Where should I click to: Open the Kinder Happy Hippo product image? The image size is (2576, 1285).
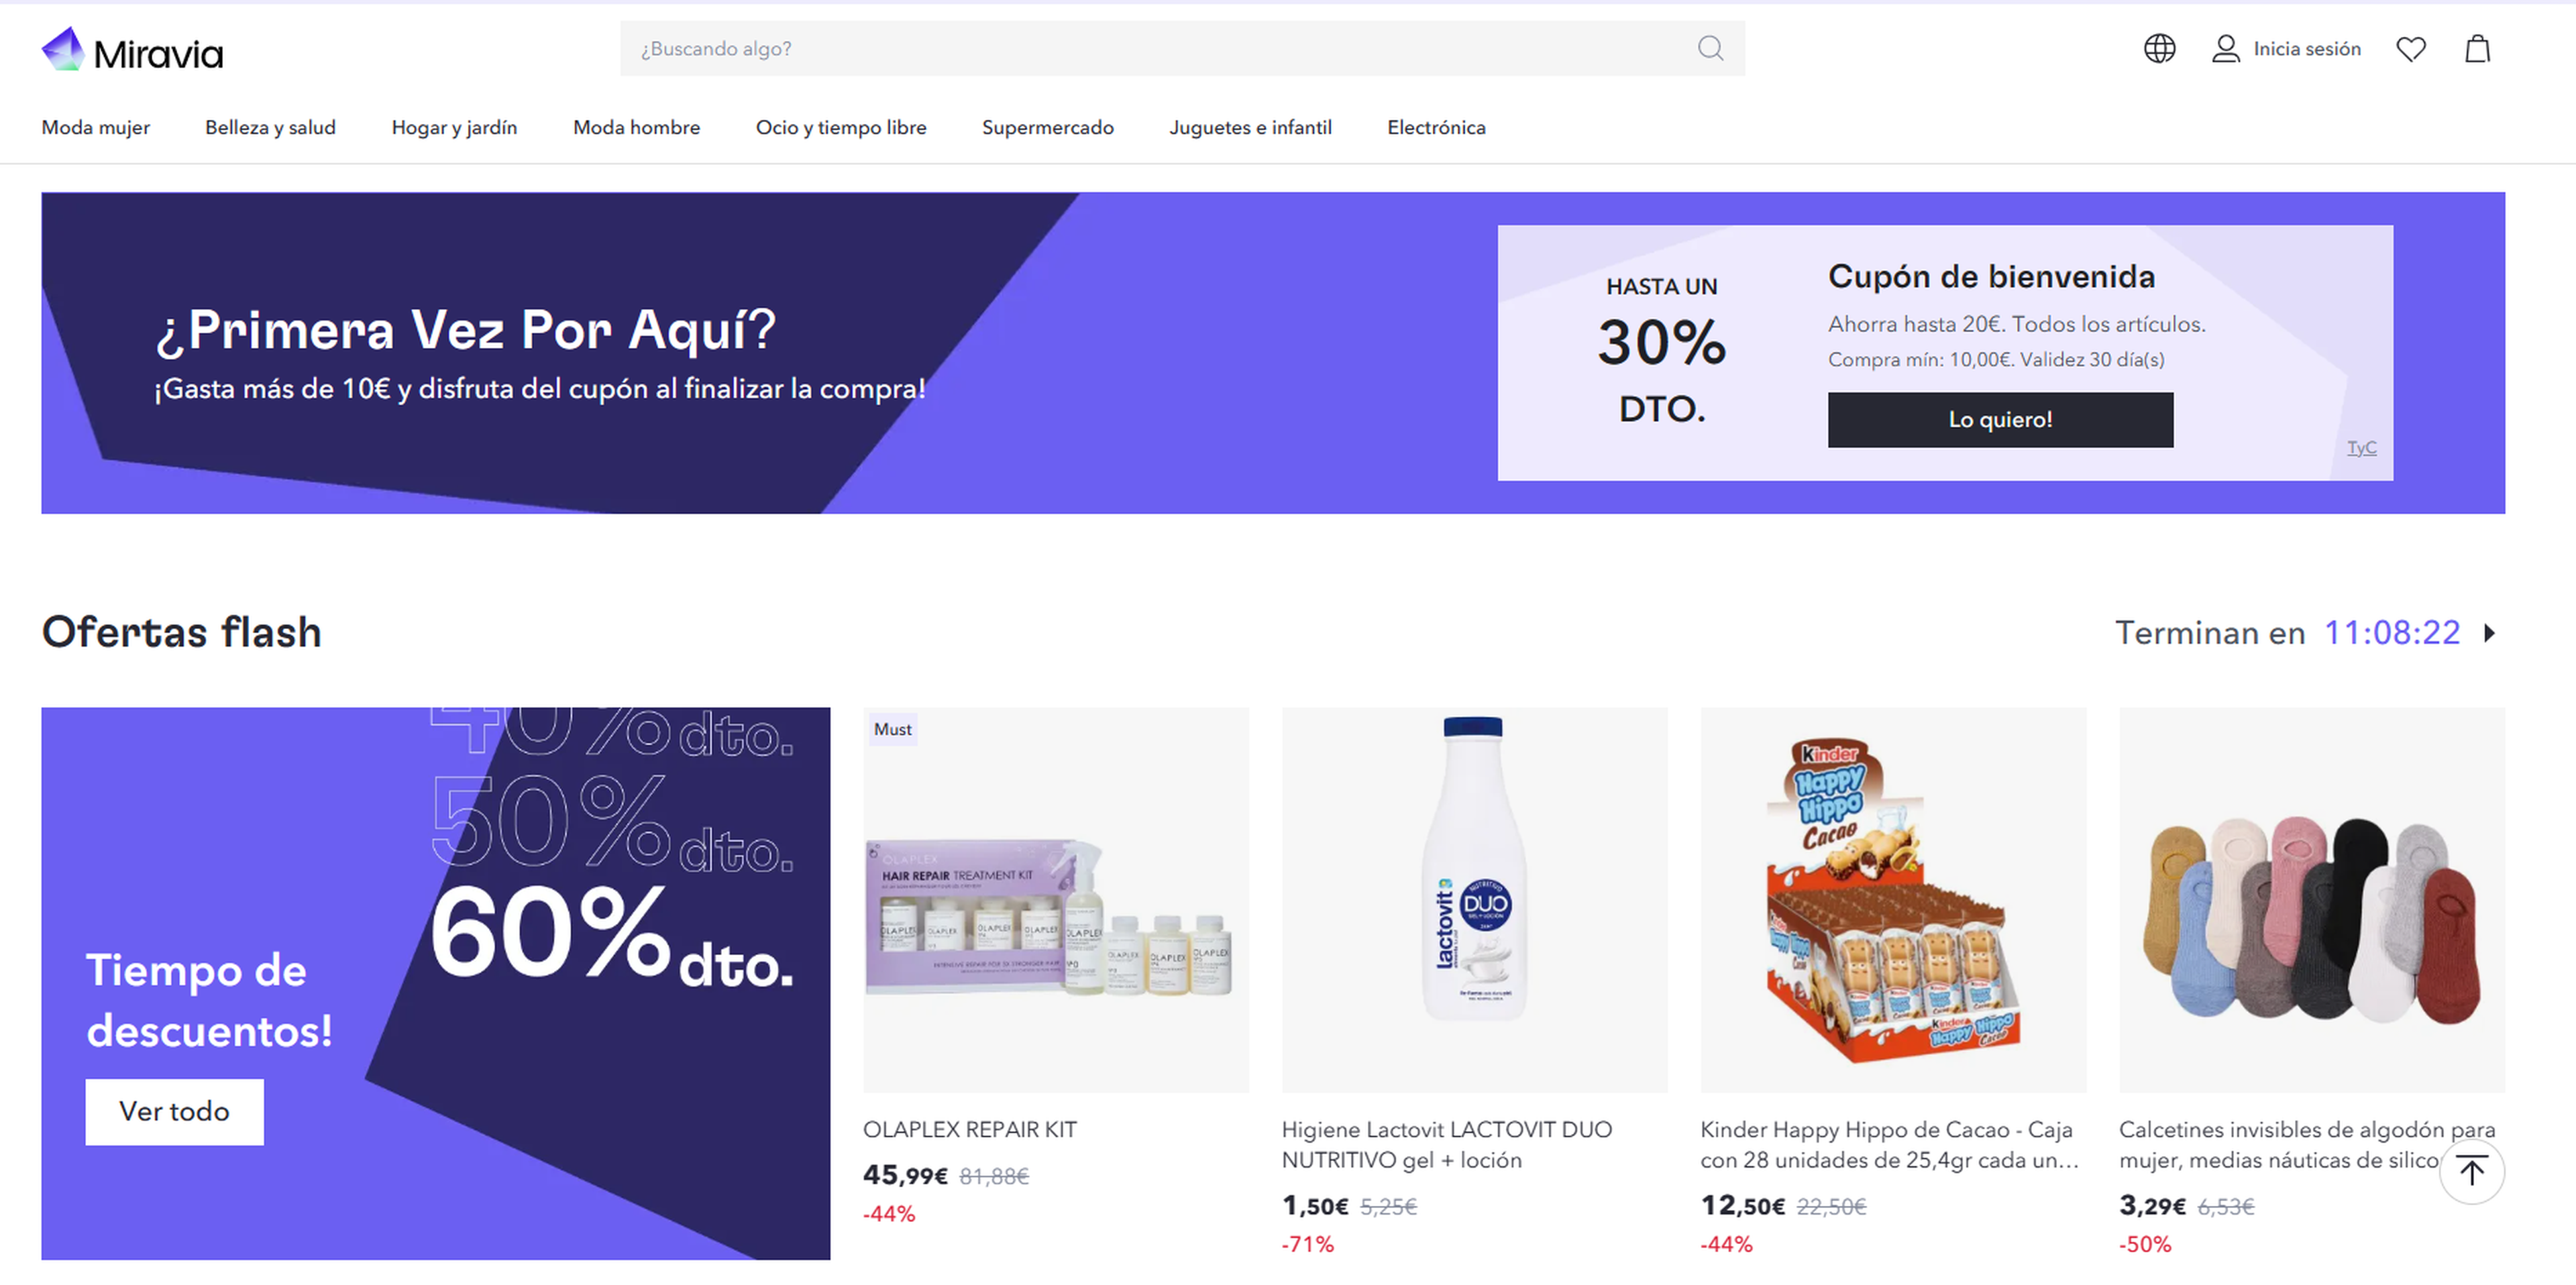coord(1893,899)
